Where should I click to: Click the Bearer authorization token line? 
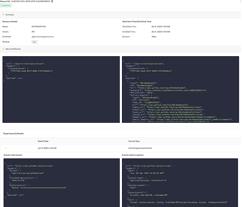[39, 188]
